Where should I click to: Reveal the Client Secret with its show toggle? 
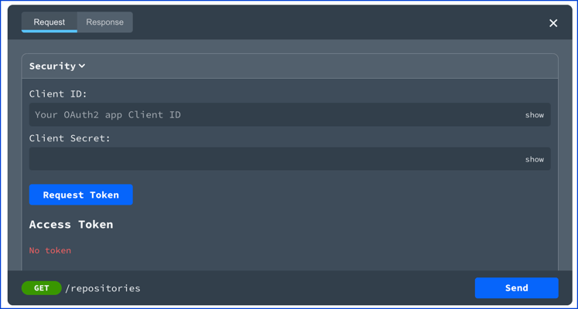click(535, 159)
